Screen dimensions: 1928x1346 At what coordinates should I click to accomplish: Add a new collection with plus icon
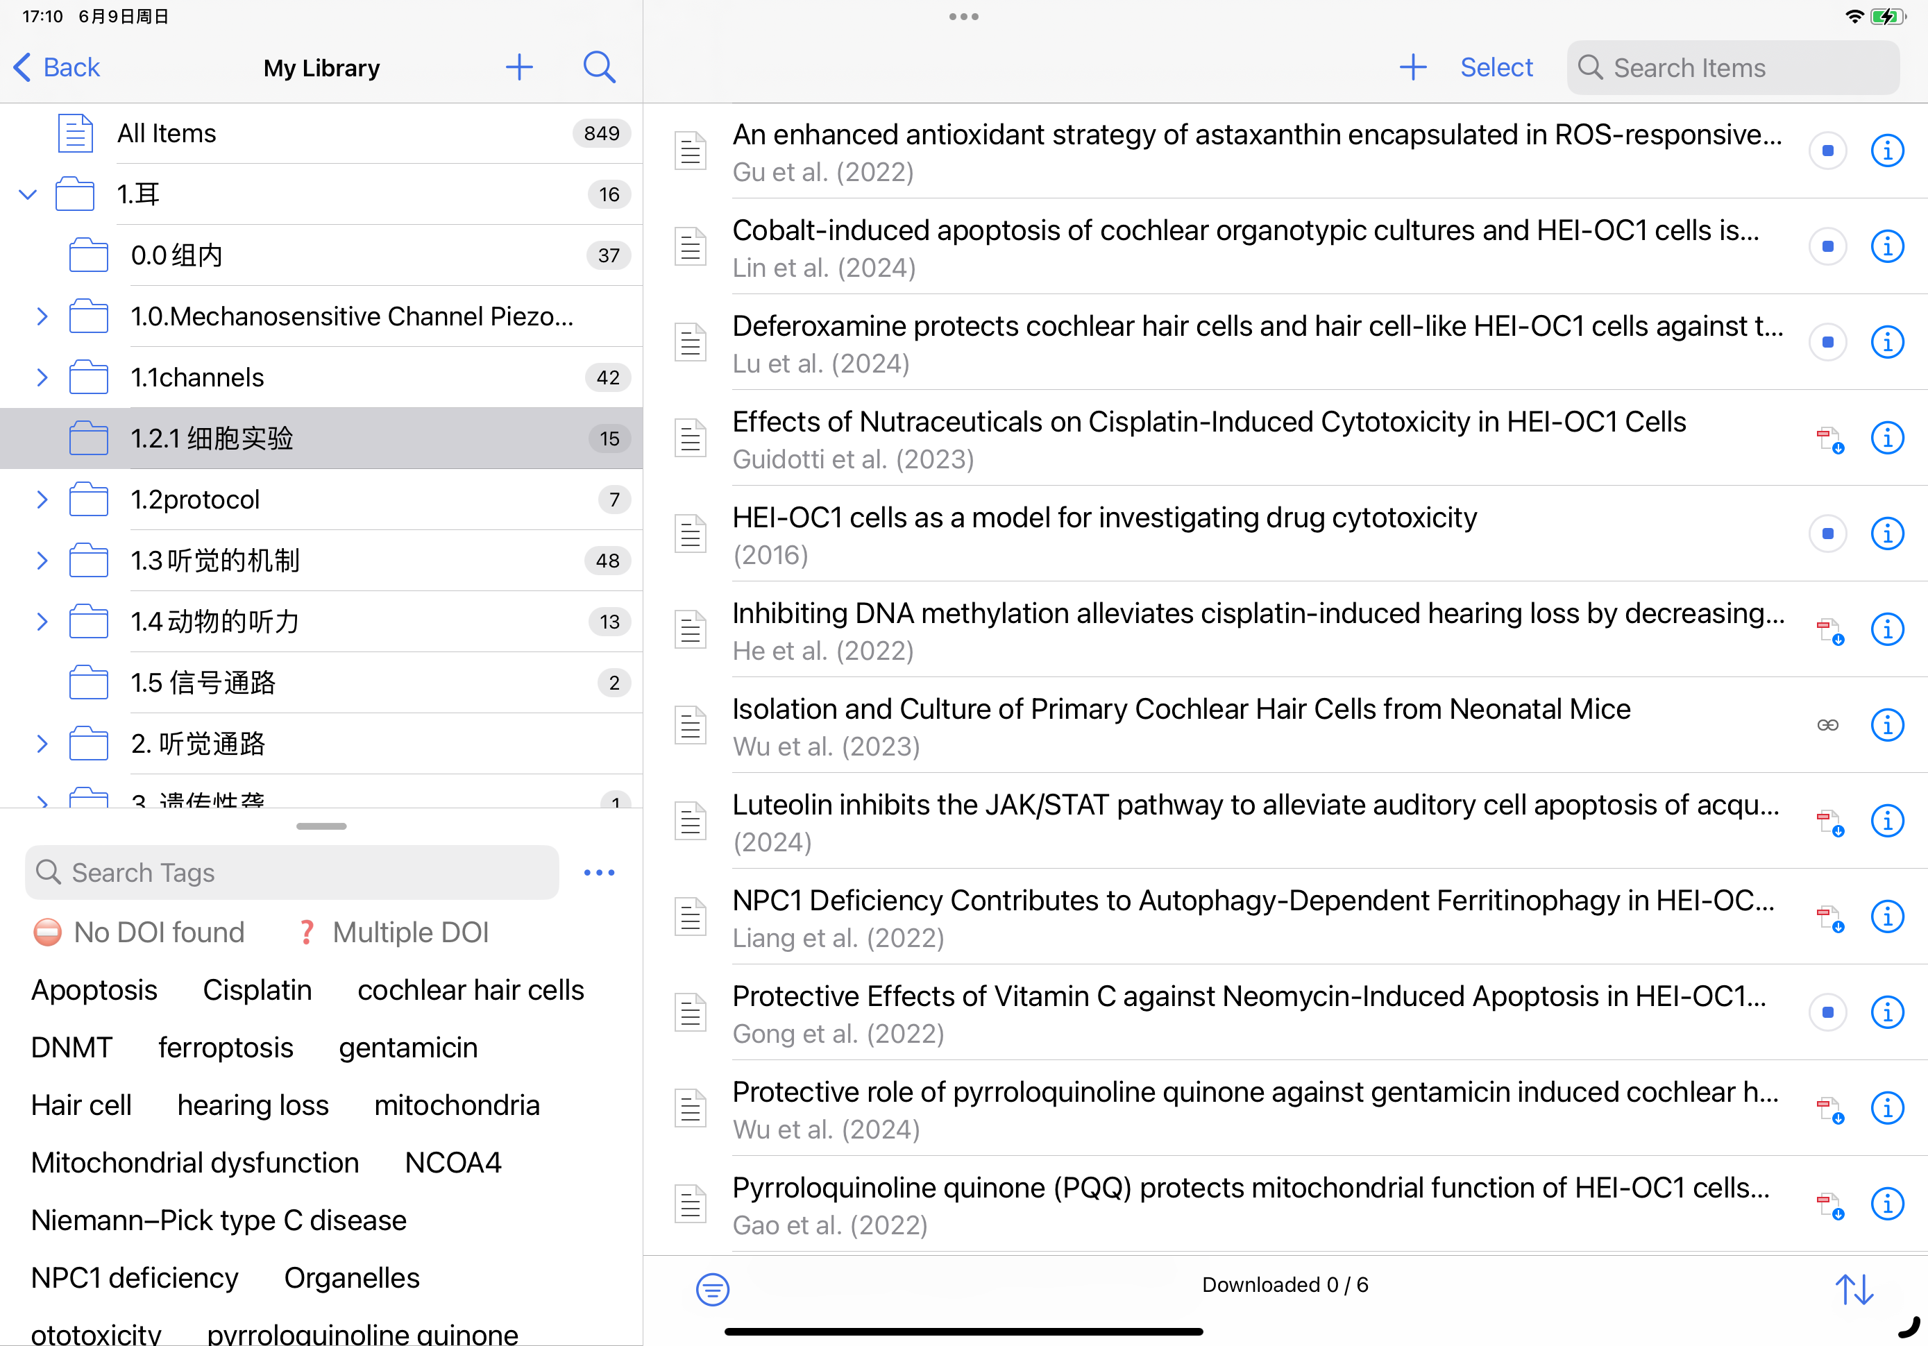[x=519, y=67]
